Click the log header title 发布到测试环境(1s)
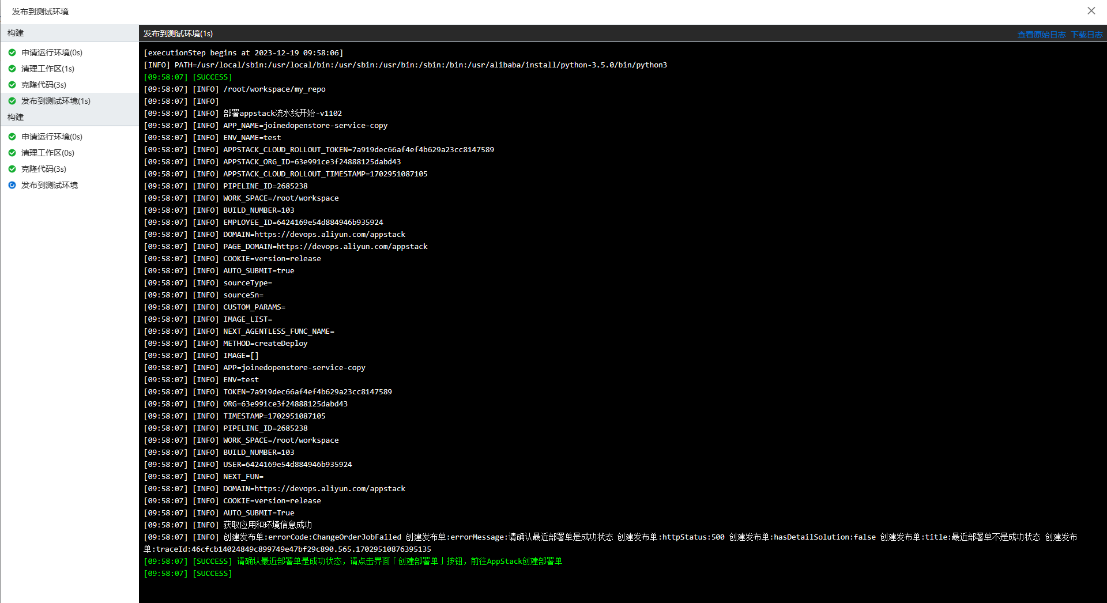 pyautogui.click(x=178, y=33)
